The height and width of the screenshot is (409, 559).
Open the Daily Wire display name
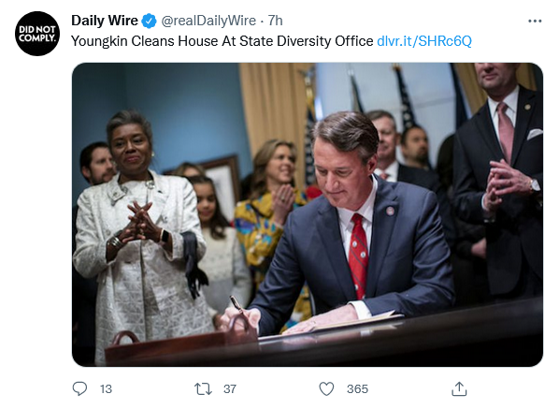click(105, 21)
